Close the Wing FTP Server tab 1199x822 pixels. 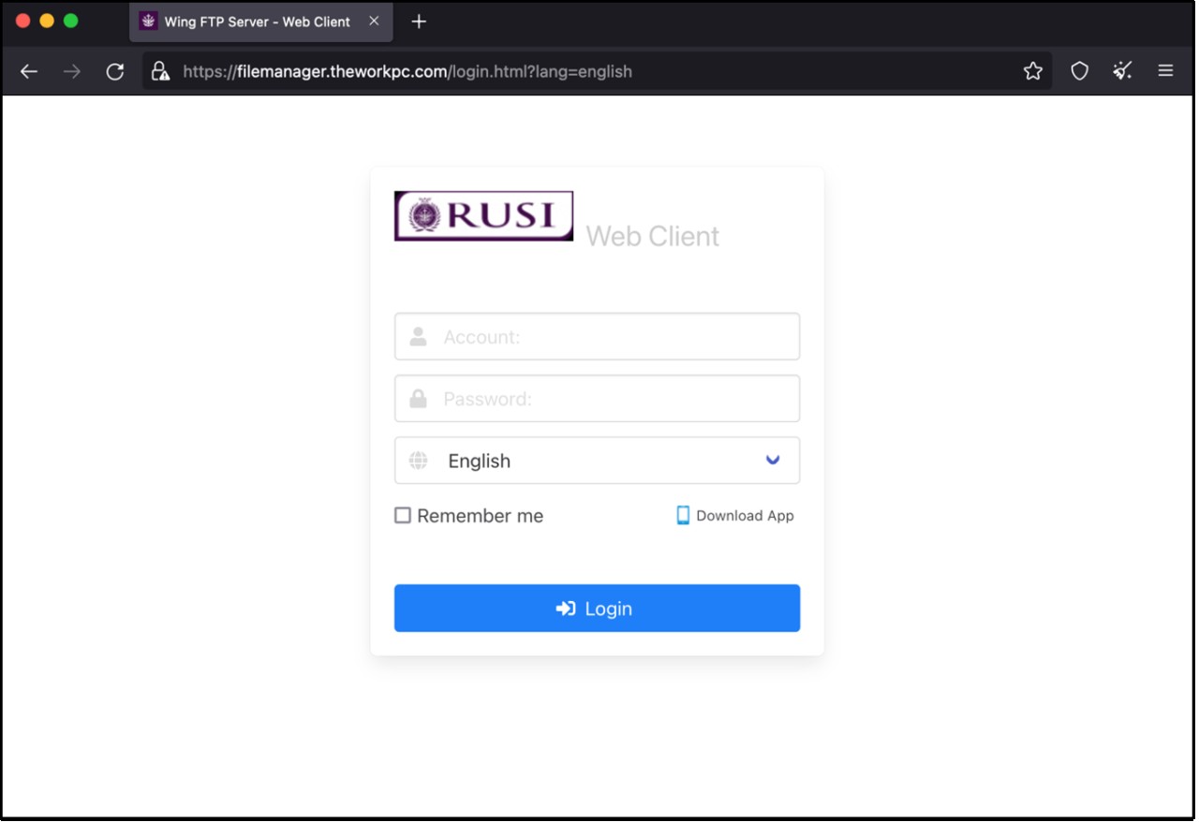[374, 22]
